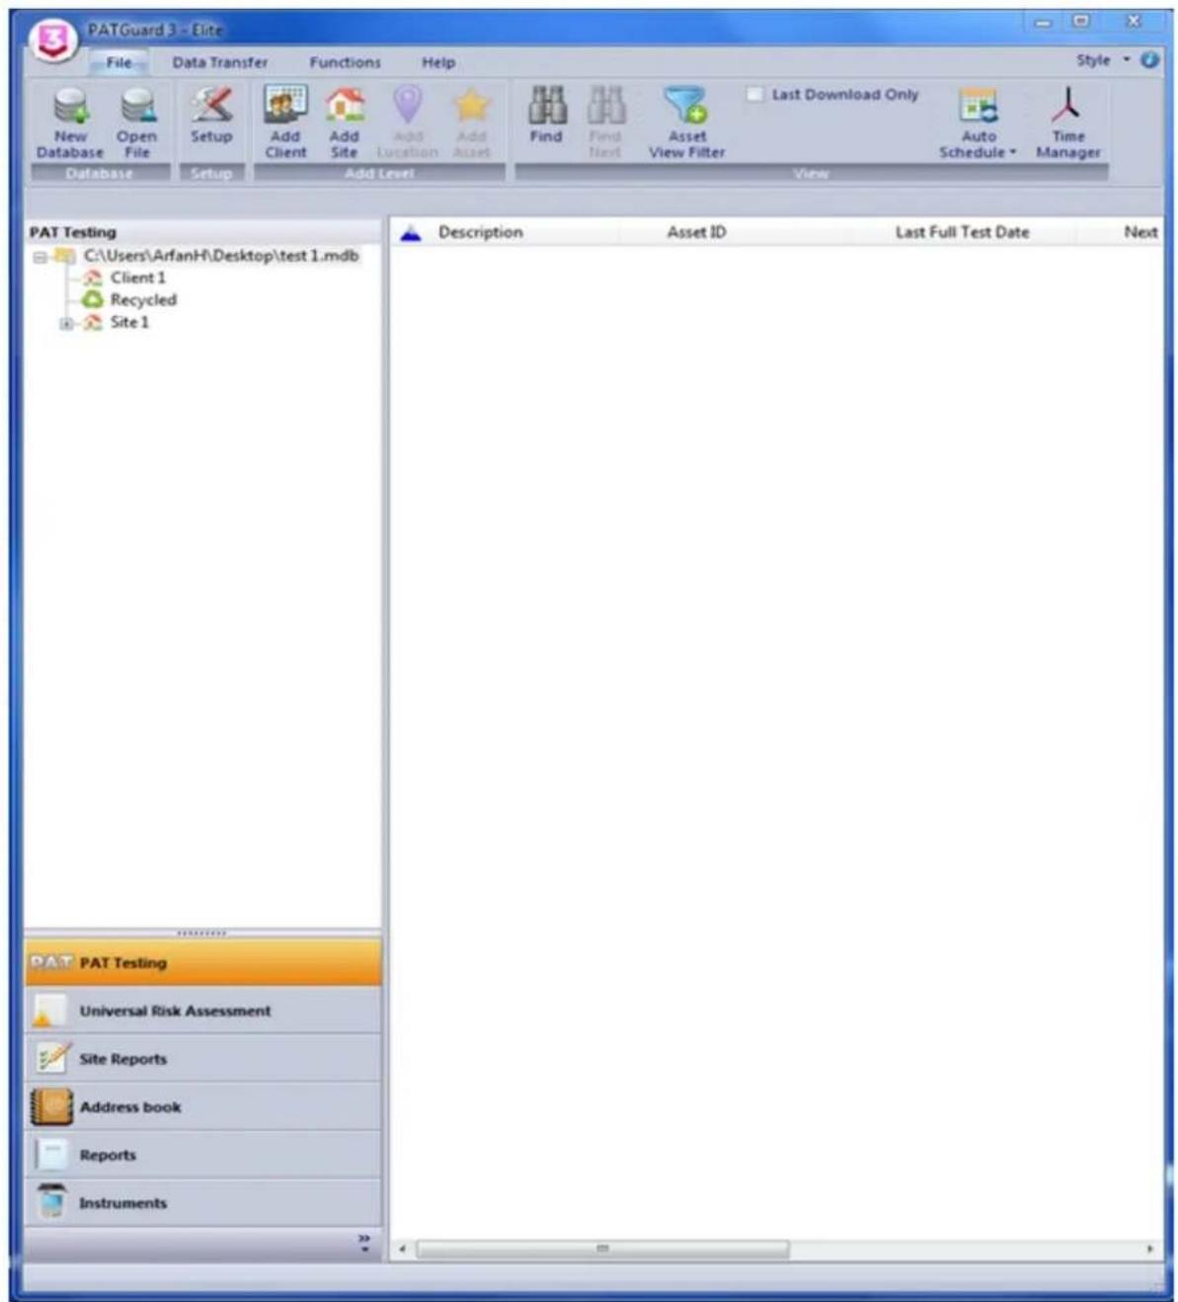The width and height of the screenshot is (1178, 1302).
Task: Click the blue help info icon near Style
Action: (x=1149, y=59)
